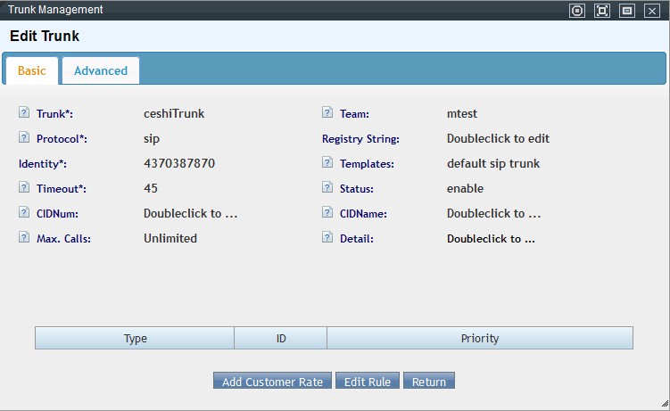Click the Type column header

click(136, 339)
